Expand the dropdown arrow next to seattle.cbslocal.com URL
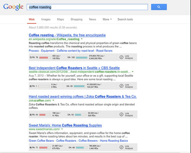This screenshot has width=191, height=153. coord(133,72)
